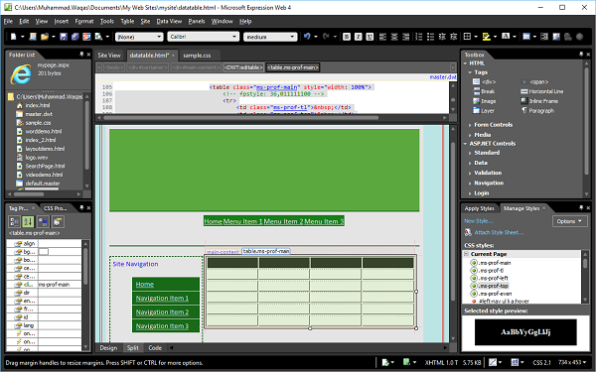Open the Format menu
Screen dimensions: 596x372
[84, 21]
